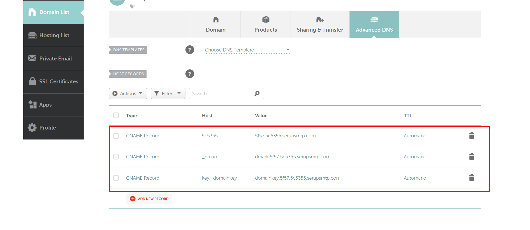Open SSL Certificates from sidebar
The height and width of the screenshot is (230, 530).
click(53, 81)
